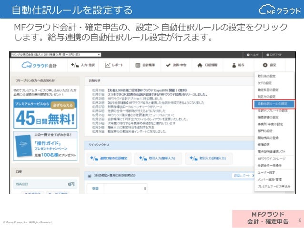304x228 pixels.
Task: Select 事業所・年度の設定 from the settings menu
Action: [x=270, y=124]
